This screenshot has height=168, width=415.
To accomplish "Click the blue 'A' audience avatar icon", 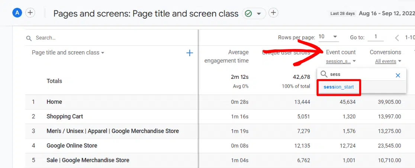I will tap(17, 13).
